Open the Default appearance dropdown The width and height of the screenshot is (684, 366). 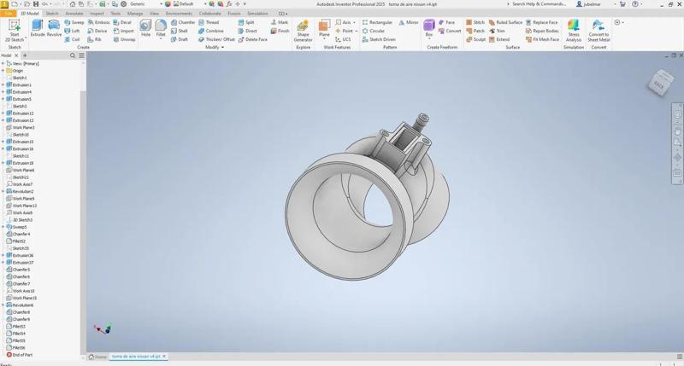[x=205, y=4]
